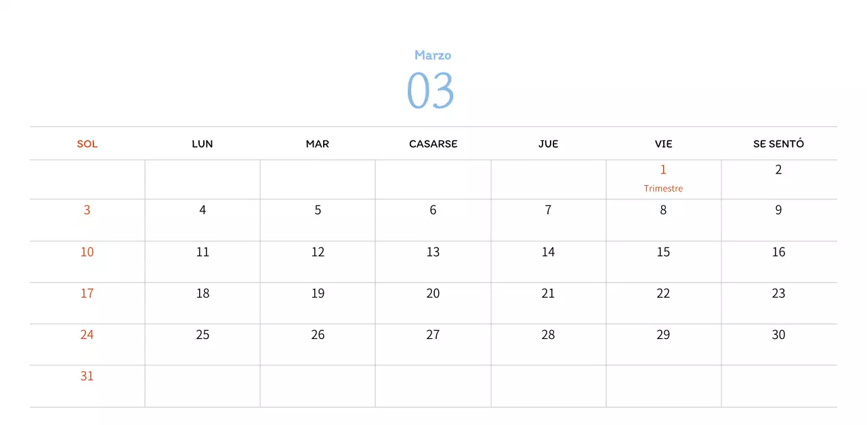Pick day 6 in the calendar
Viewport: 867px width, 425px height.
coord(433,210)
